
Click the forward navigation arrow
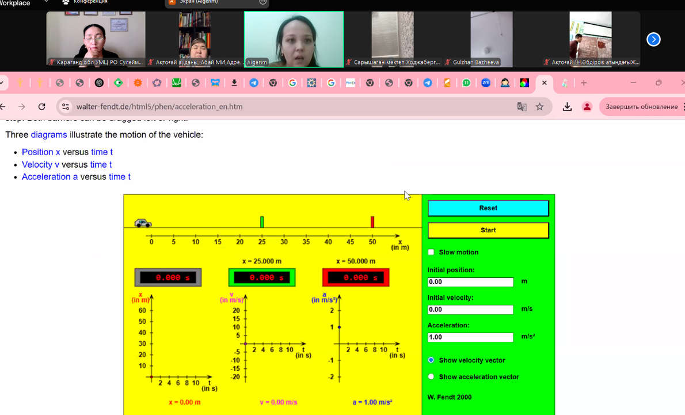[22, 107]
